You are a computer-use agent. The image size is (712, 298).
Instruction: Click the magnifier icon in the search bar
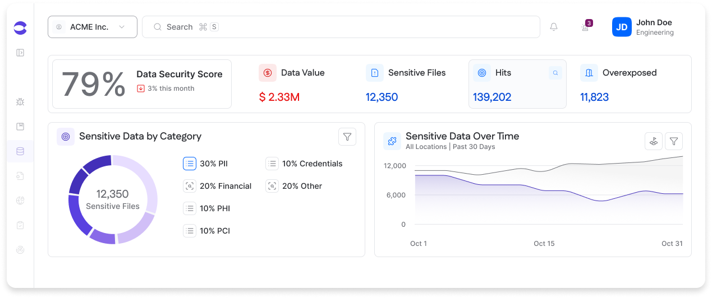[158, 27]
